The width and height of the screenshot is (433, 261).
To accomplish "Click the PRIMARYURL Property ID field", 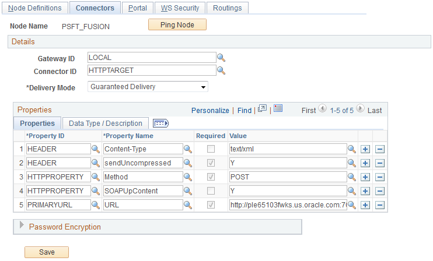I will pyautogui.click(x=58, y=205).
